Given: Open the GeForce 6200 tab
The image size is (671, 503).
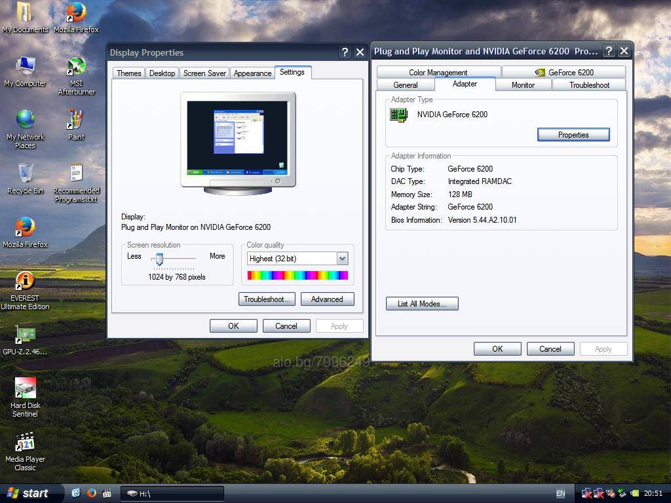Looking at the screenshot, I should tap(564, 73).
